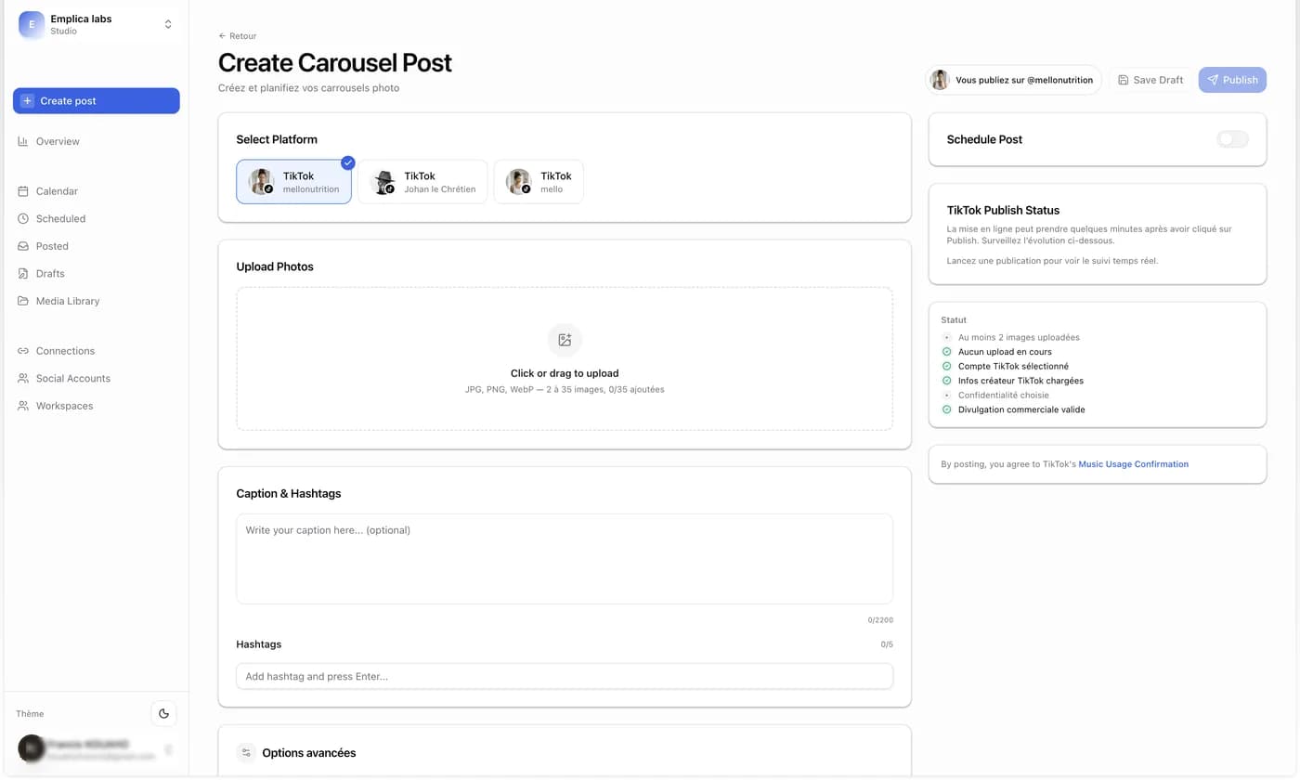Select the TikTok Johan le Chrétien account
This screenshot has height=780, width=1300.
pyautogui.click(x=422, y=182)
